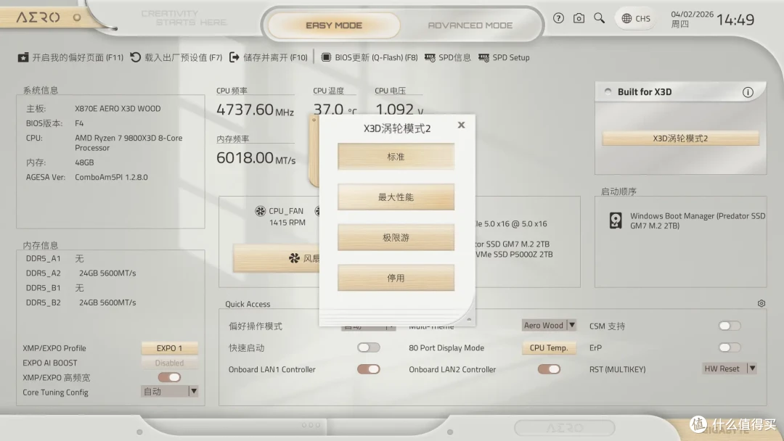The height and width of the screenshot is (441, 784).
Task: Click the Built for X3D info icon
Action: (748, 92)
